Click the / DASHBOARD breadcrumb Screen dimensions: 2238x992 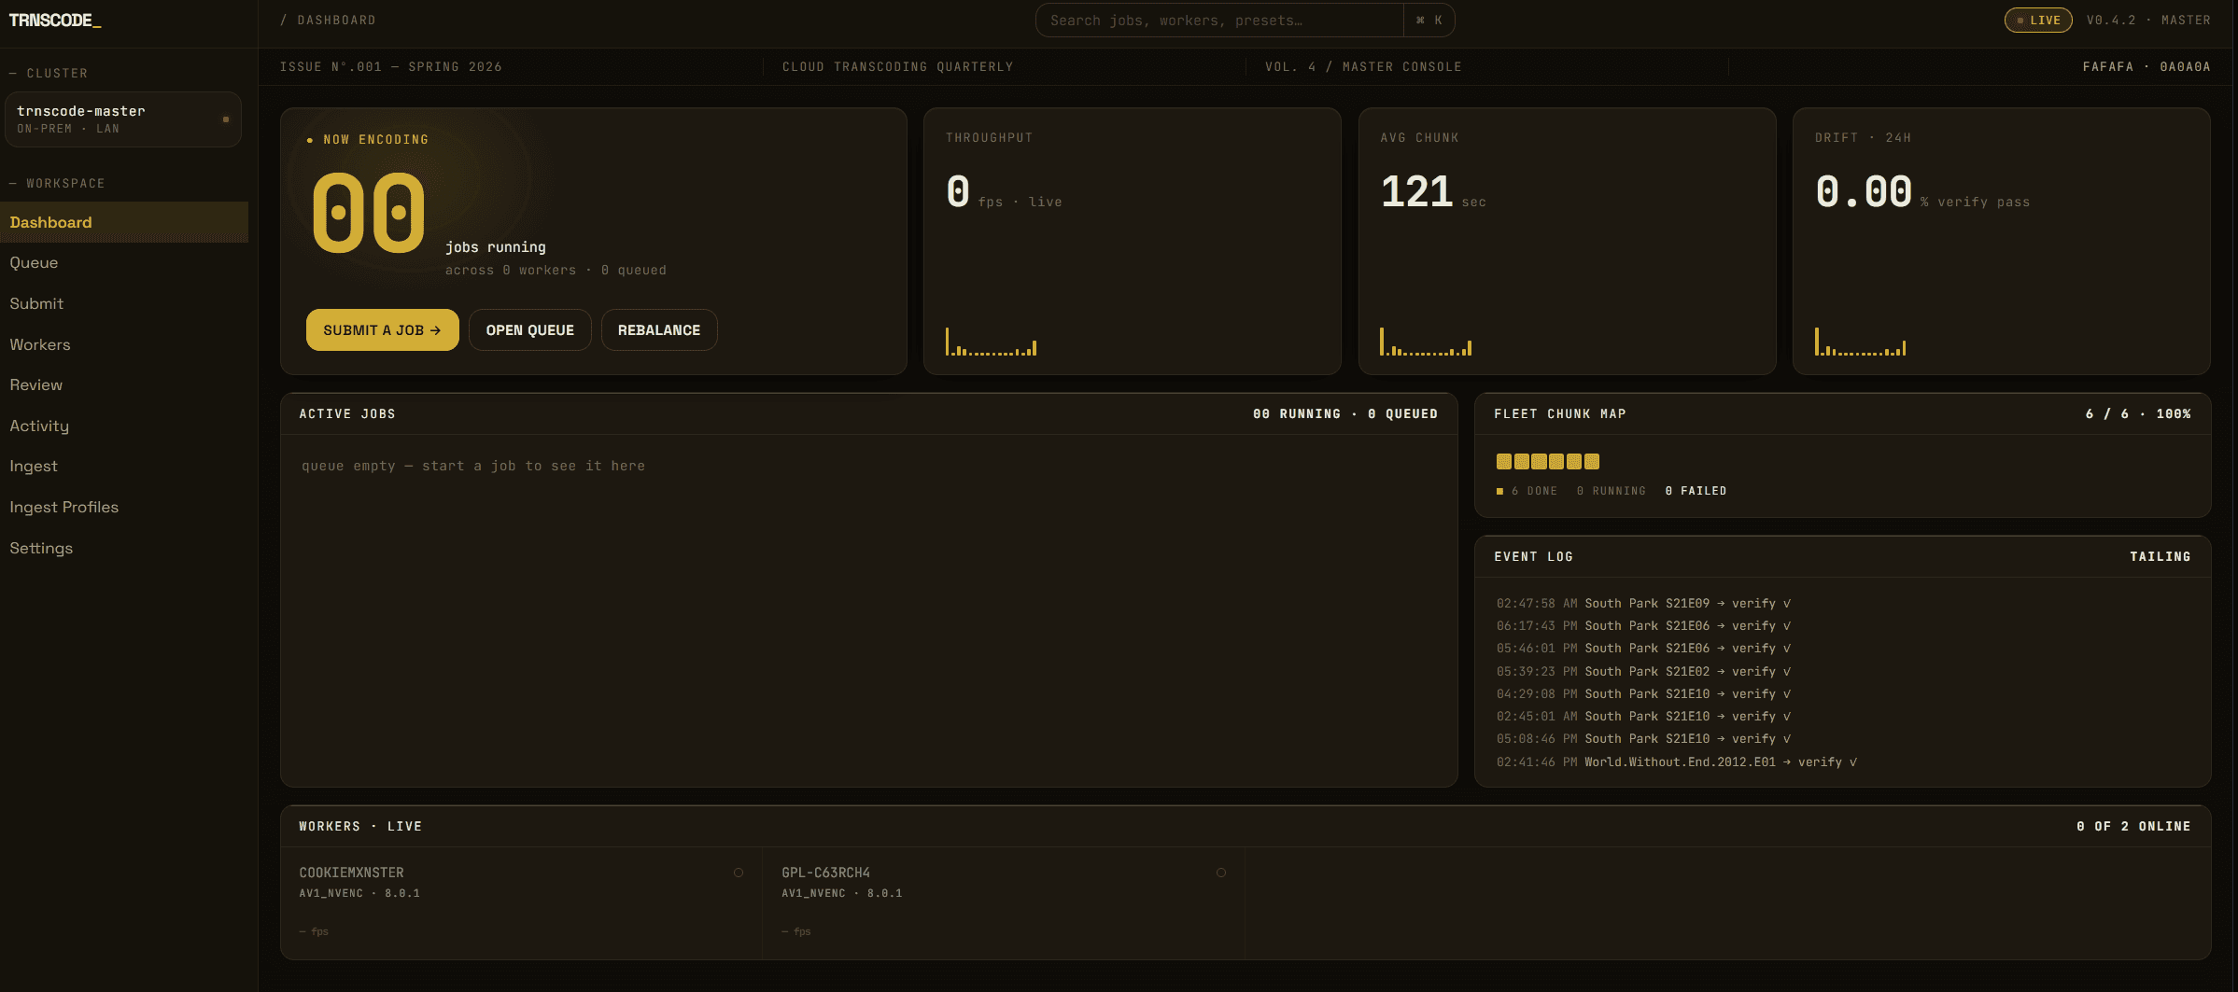click(x=328, y=21)
